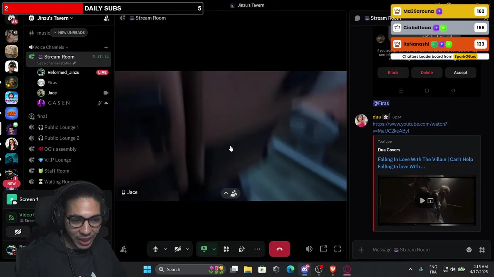This screenshot has width=494, height=277.
Task: Show hidden system tray icons
Action: tap(411, 269)
